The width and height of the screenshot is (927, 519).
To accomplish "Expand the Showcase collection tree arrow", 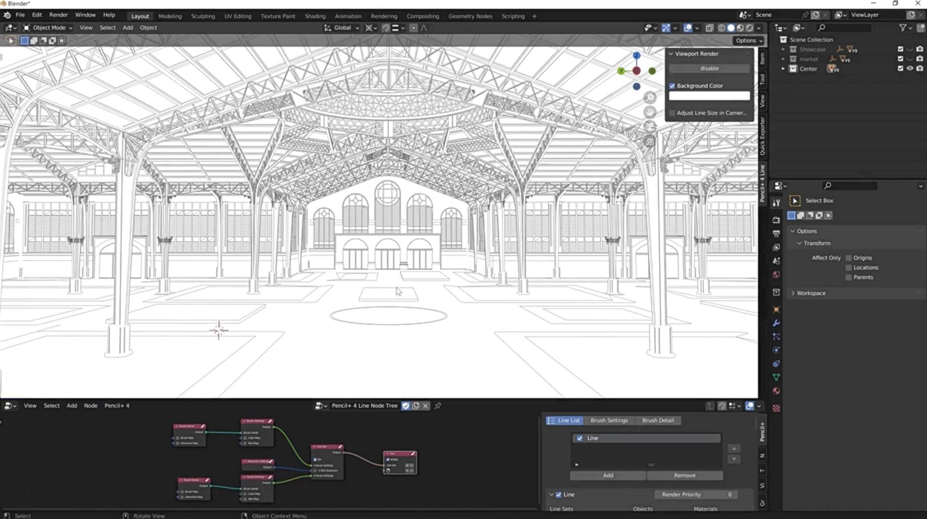I will click(783, 49).
